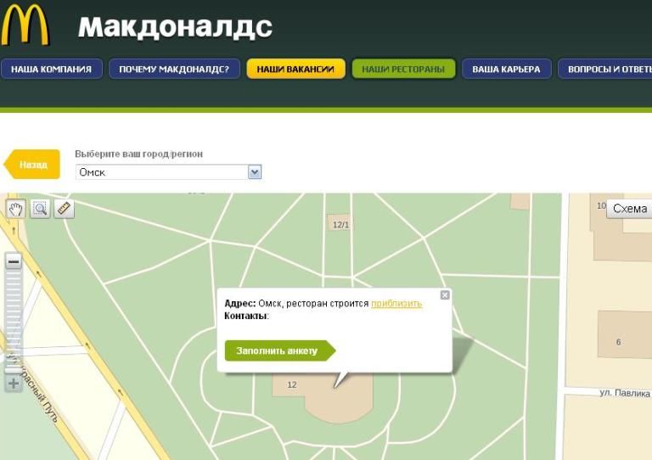
Task: Zoom out with the map minus button
Action: pos(14,261)
